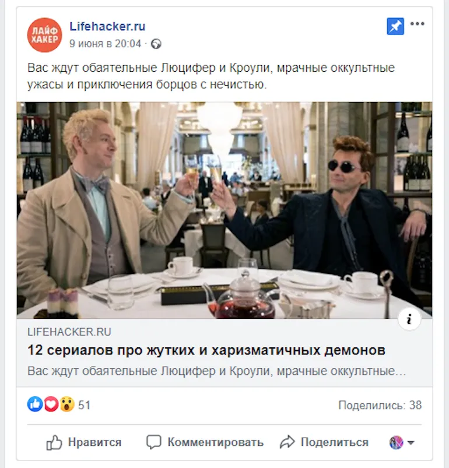Click the Поделиться share button
This screenshot has width=449, height=468.
click(324, 442)
